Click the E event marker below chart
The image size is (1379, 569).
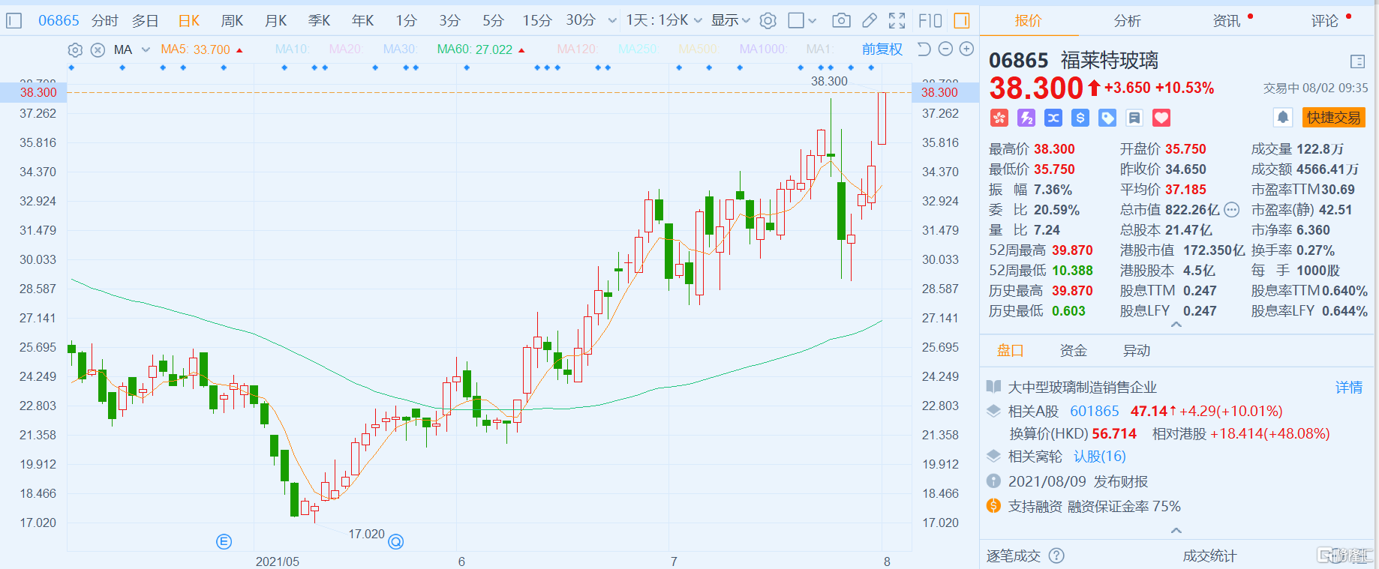pyautogui.click(x=224, y=541)
